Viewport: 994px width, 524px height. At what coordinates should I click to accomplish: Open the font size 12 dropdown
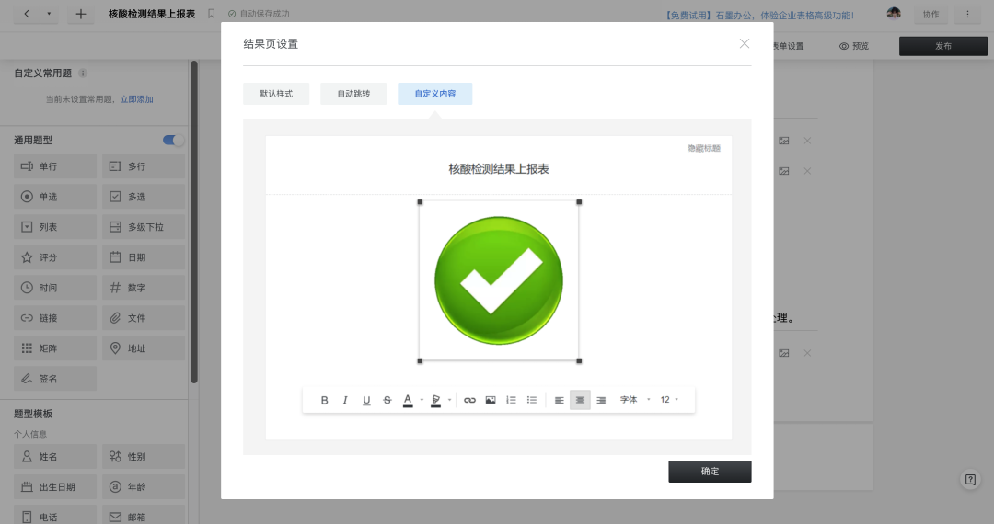[x=669, y=400]
